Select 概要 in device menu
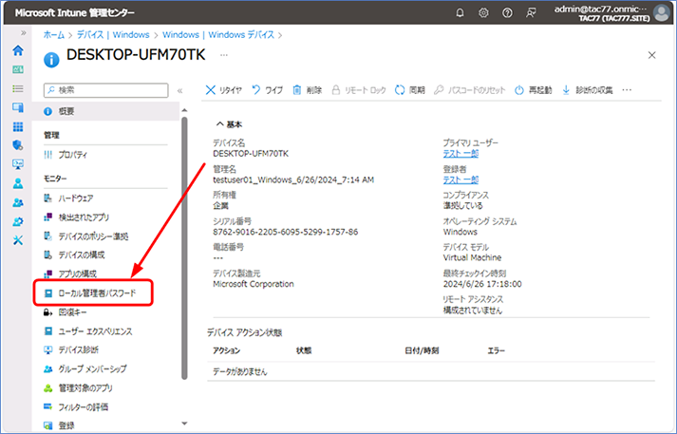This screenshot has width=677, height=434. [105, 111]
